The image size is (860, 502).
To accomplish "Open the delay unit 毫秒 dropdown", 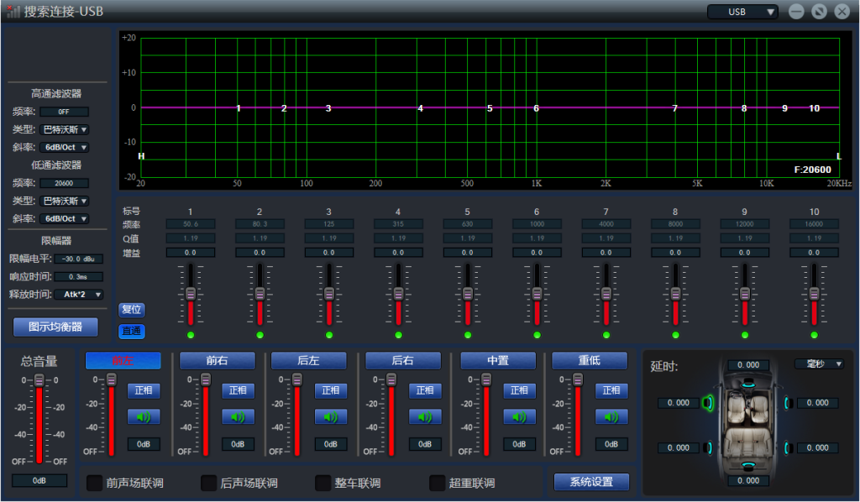I will (x=820, y=363).
